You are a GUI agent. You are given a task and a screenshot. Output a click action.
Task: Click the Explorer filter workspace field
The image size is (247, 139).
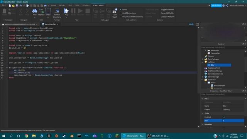coord(223,47)
